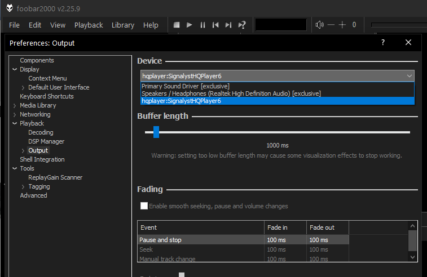Open the Playback menu
The image size is (427, 277).
(x=89, y=25)
